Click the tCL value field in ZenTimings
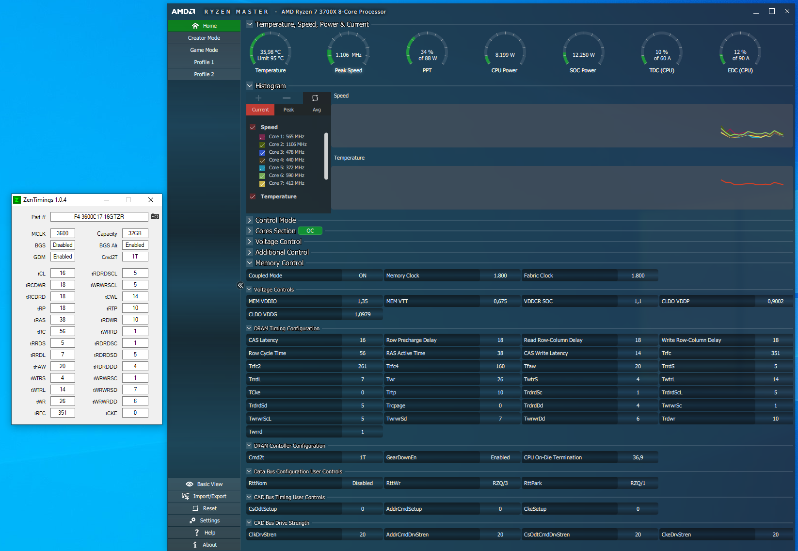 [63, 273]
